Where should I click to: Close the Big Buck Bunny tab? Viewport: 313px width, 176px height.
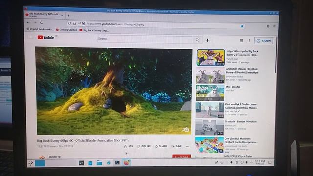(62, 15)
